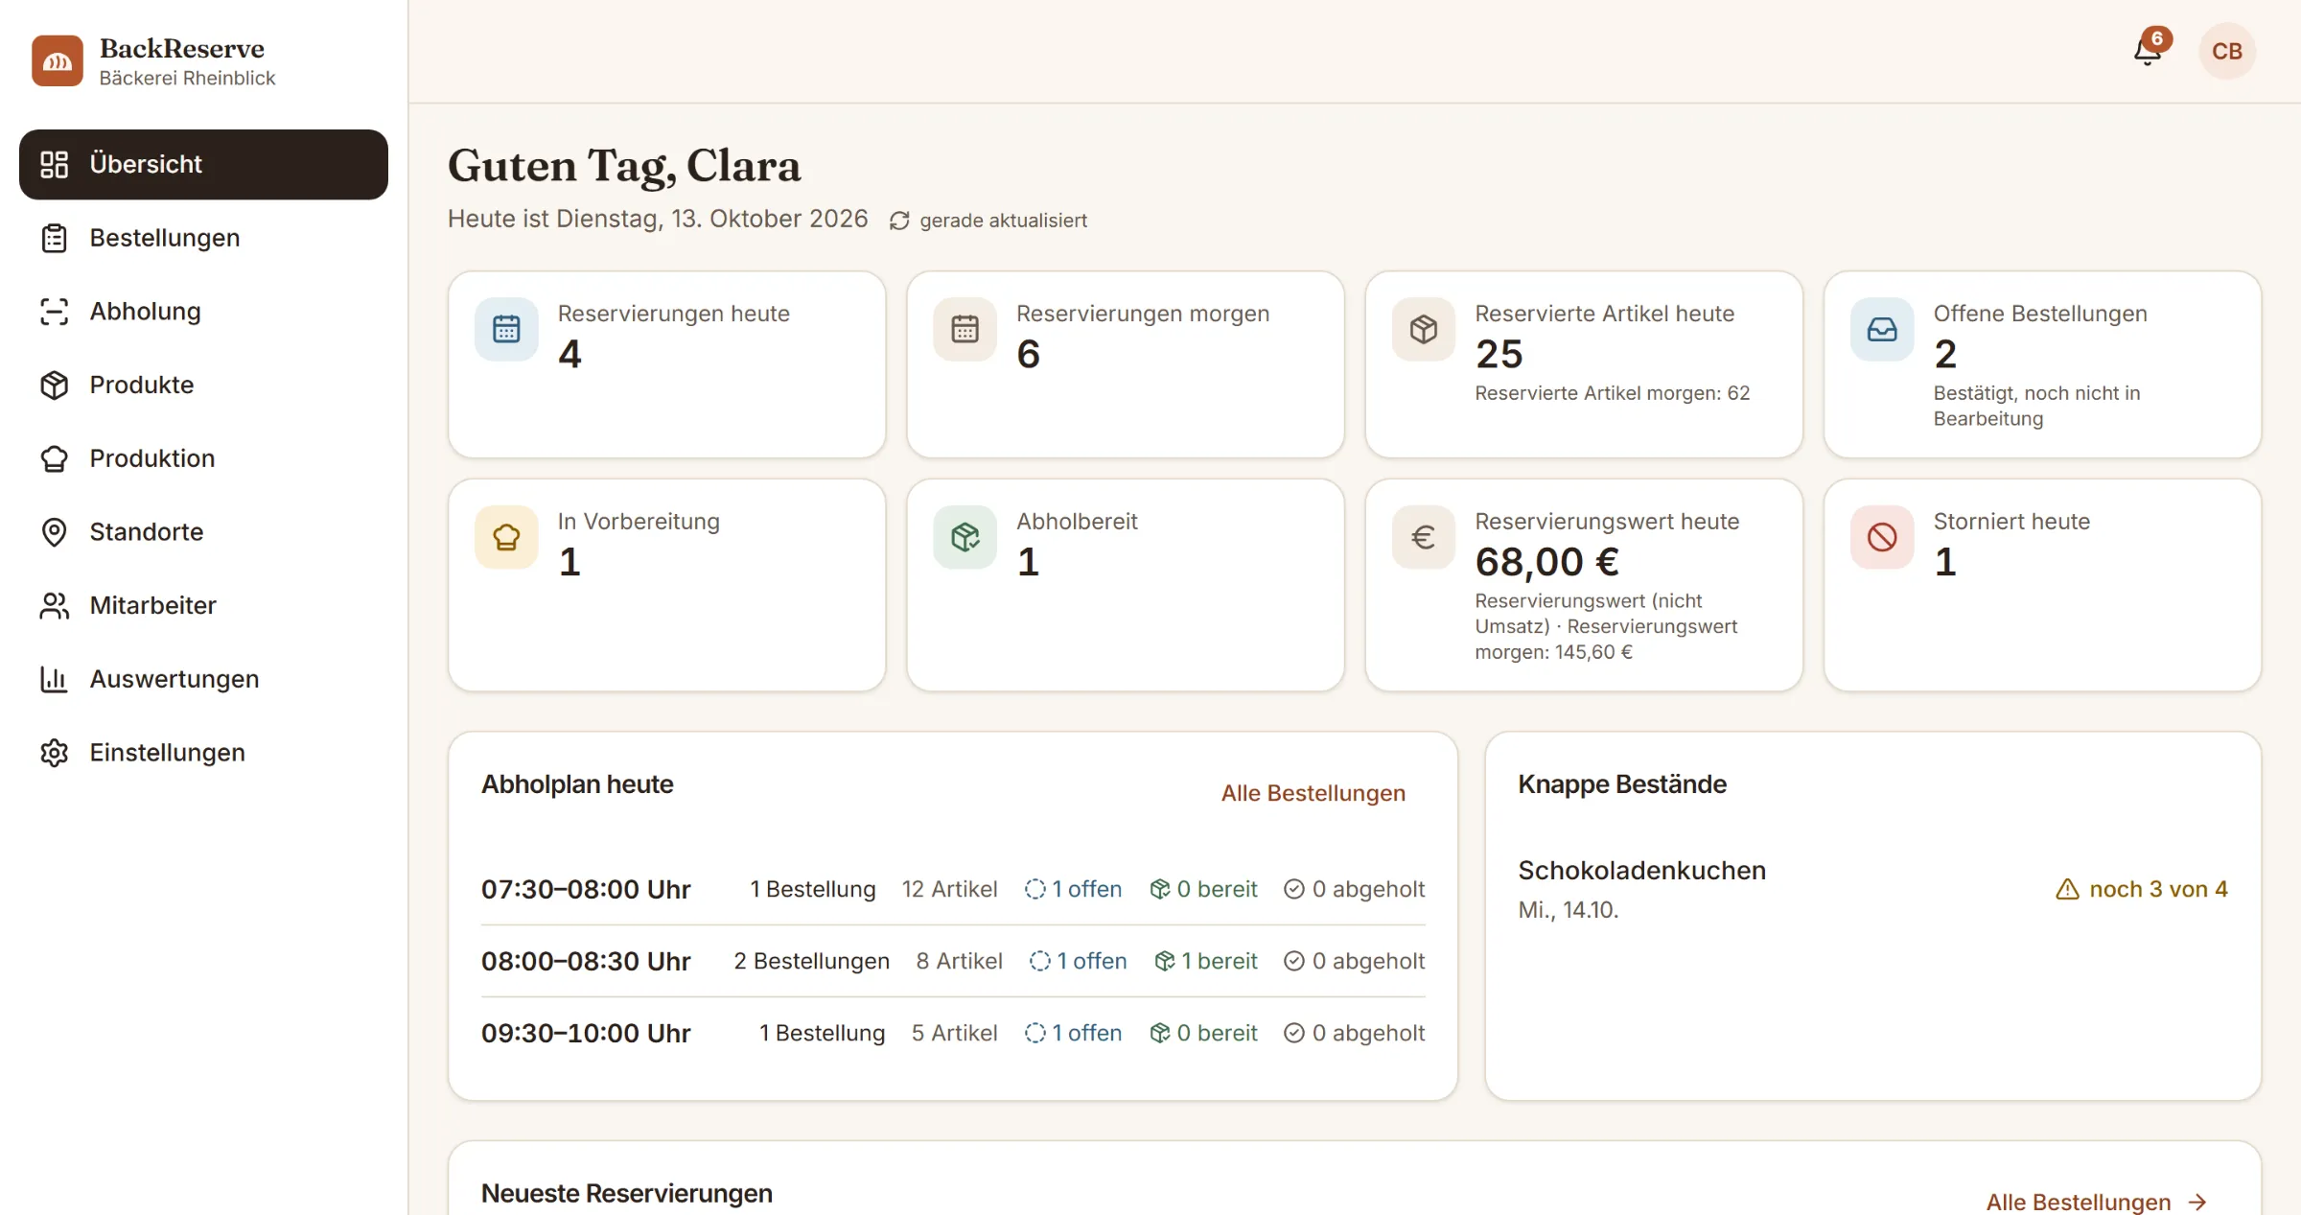Image resolution: width=2301 pixels, height=1215 pixels.
Task: Click '0 abgeholt' in the 07:30–08:00 row
Action: (1354, 889)
